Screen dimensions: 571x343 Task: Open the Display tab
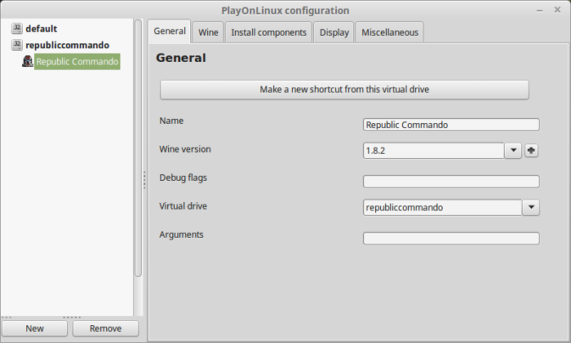pyautogui.click(x=334, y=33)
